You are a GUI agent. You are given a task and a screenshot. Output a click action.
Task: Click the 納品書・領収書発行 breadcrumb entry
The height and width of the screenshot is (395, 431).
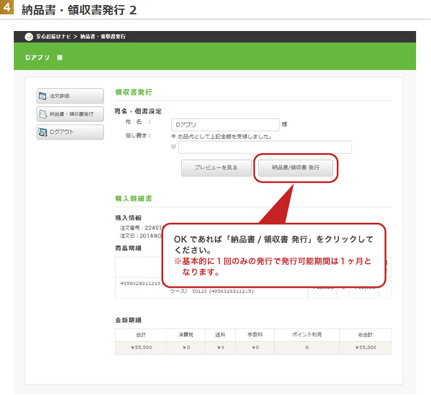click(x=103, y=37)
